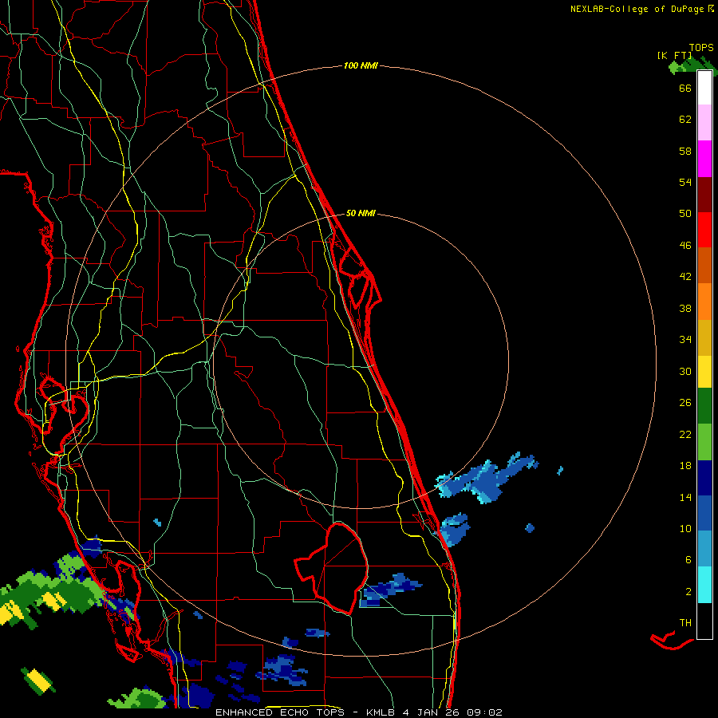Select the bright red legend swatch
The image size is (718, 718).
(704, 230)
